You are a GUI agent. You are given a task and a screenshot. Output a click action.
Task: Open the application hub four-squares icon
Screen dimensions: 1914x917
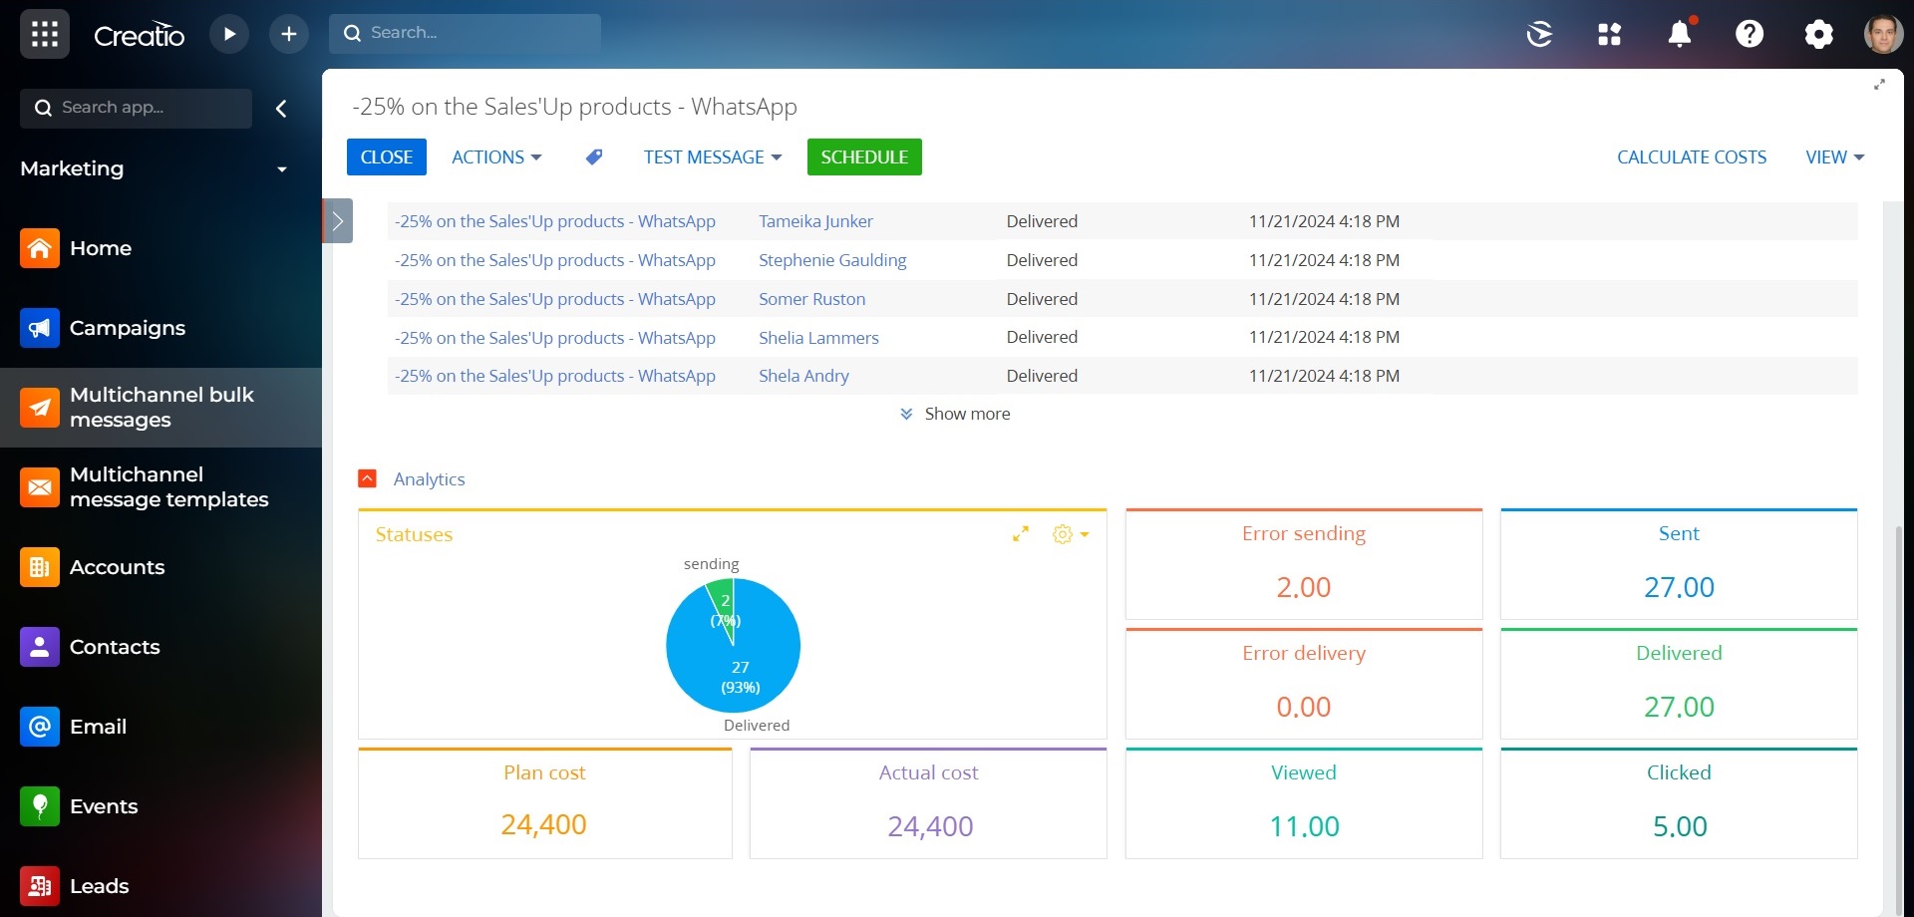click(1609, 34)
